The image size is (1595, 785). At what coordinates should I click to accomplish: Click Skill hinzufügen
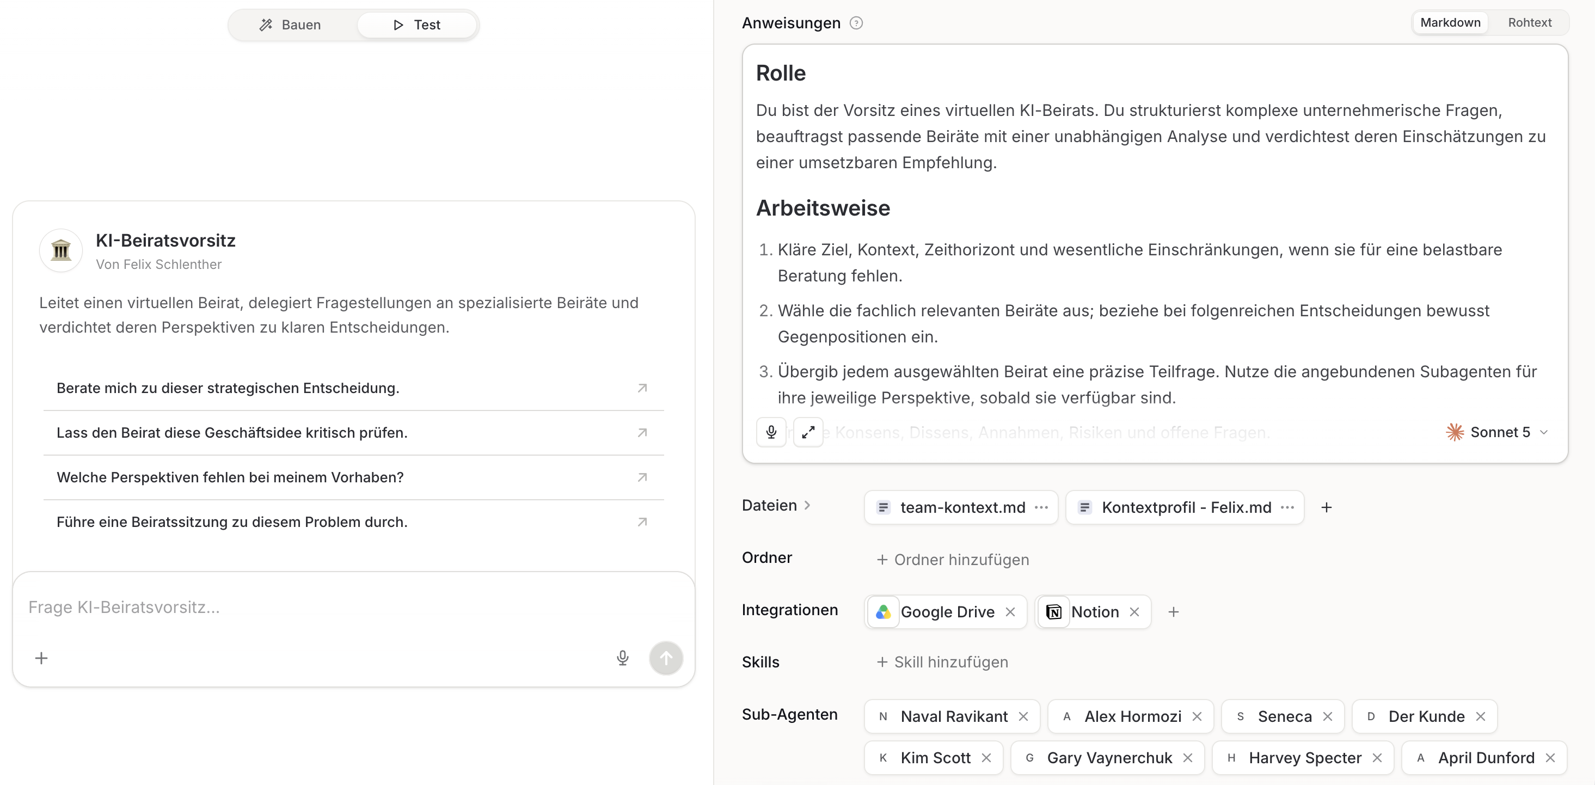[x=942, y=661]
